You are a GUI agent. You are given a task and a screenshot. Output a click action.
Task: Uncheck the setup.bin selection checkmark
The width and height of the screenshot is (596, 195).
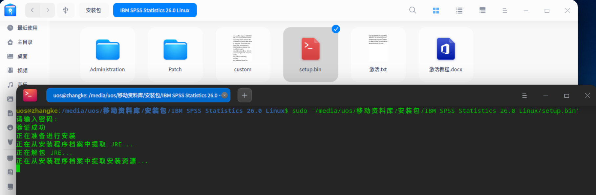(x=336, y=29)
